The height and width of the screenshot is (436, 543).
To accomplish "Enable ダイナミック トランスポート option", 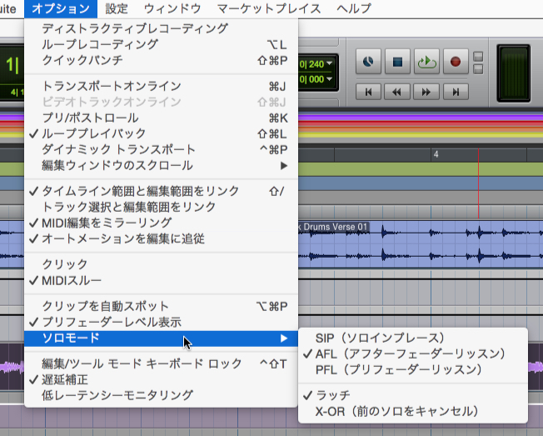I will click(x=161, y=150).
